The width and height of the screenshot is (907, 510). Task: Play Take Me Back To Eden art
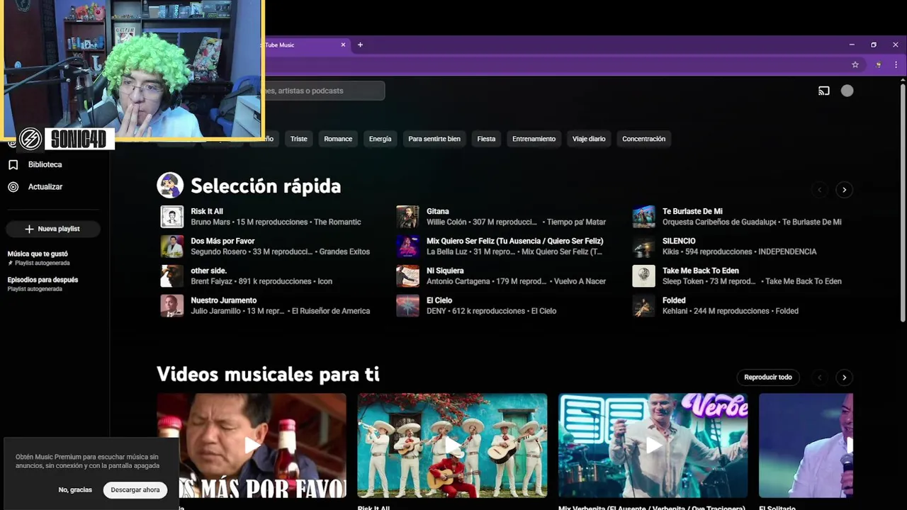coord(643,276)
